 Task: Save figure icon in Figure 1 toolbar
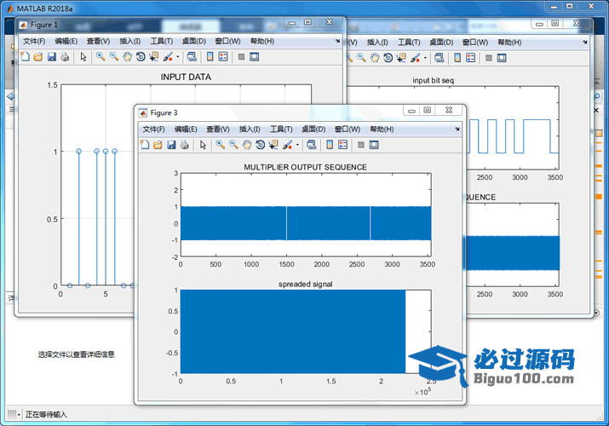coord(52,57)
